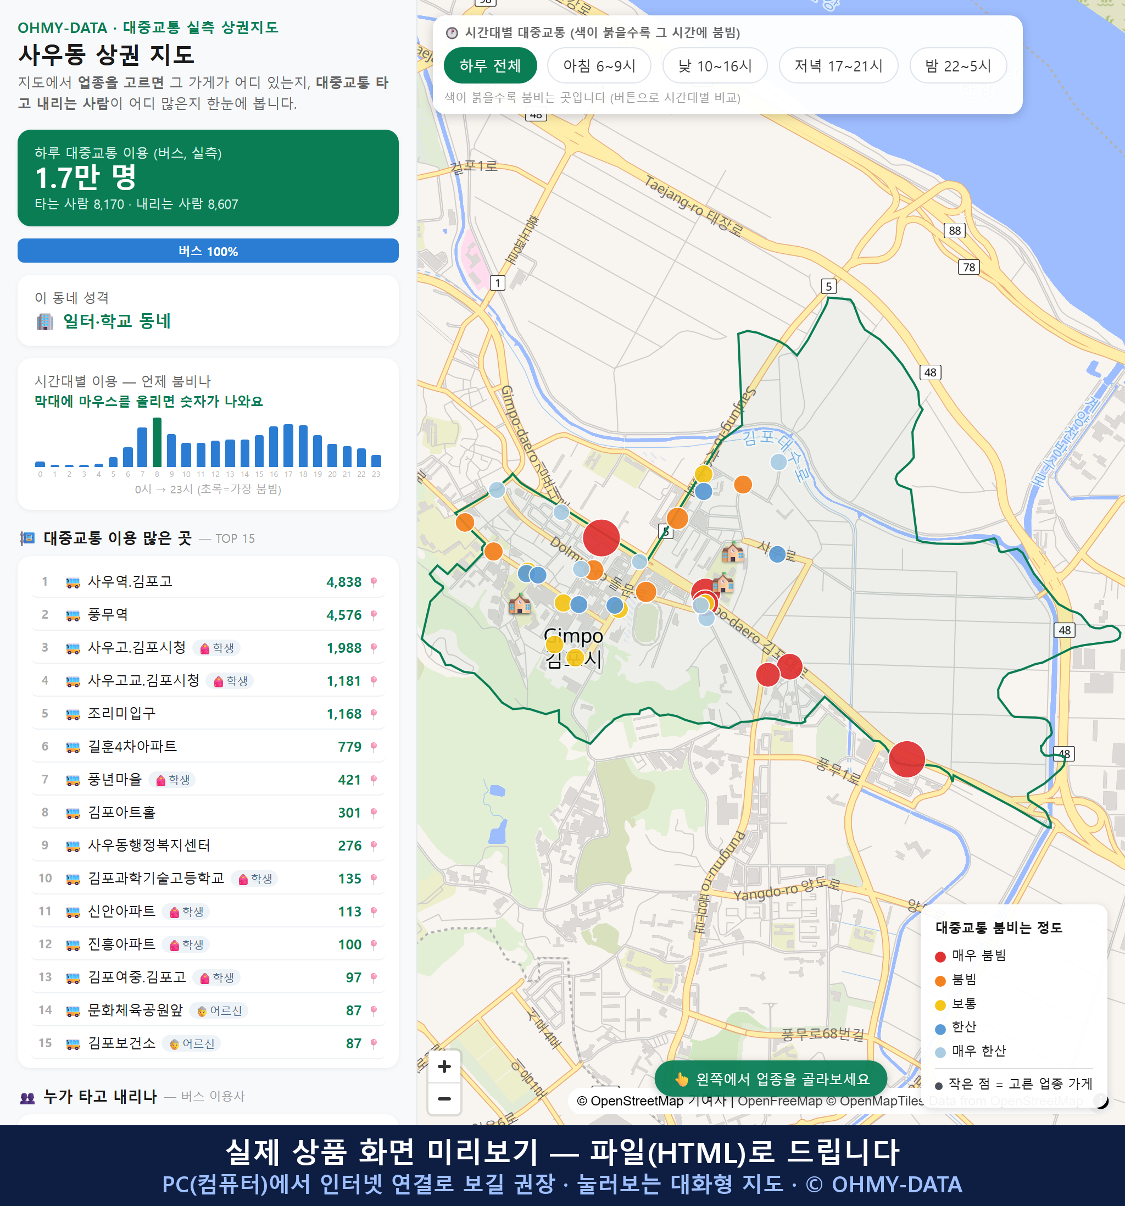The width and height of the screenshot is (1125, 1206).
Task: Click the school icon left of the Gimpo label
Action: tap(520, 604)
